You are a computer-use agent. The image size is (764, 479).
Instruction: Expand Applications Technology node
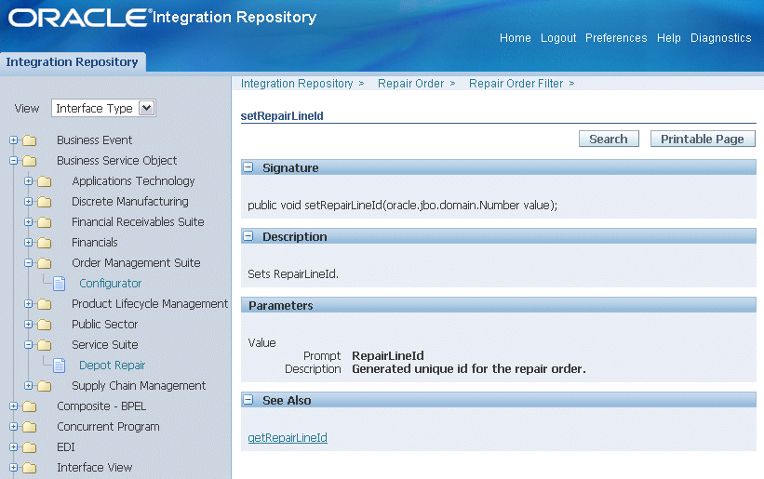28,181
